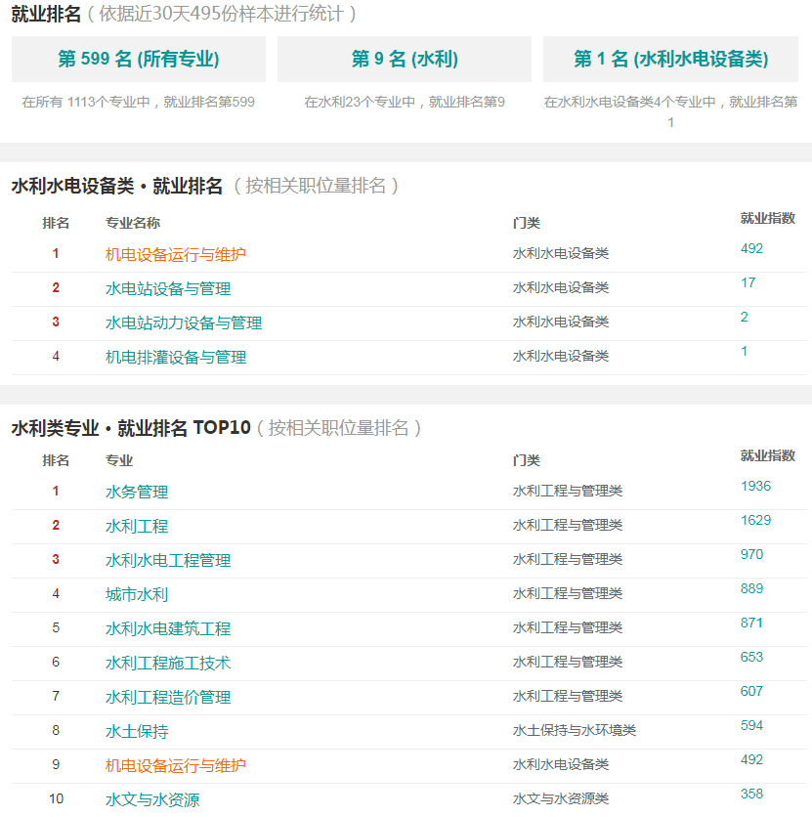
Task: Click the 在所有 1113个专业中 description text
Action: (x=138, y=102)
